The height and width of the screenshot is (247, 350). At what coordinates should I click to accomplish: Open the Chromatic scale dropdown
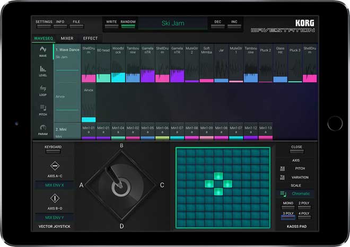point(300,194)
